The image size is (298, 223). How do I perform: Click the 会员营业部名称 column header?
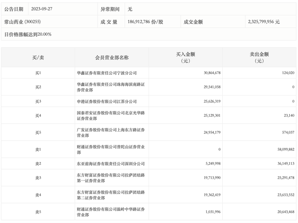(x=112, y=57)
